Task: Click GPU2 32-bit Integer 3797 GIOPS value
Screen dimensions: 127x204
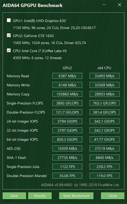Action: coord(67,130)
